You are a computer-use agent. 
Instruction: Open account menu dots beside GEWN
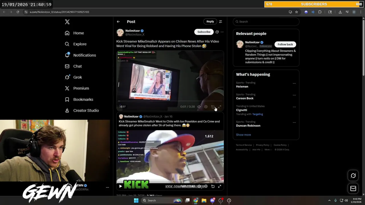(x=108, y=187)
